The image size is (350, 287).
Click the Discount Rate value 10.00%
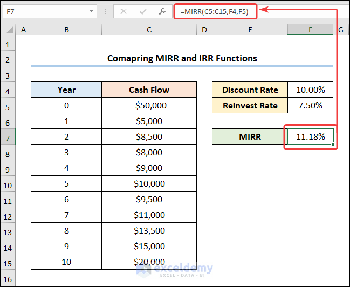click(310, 90)
